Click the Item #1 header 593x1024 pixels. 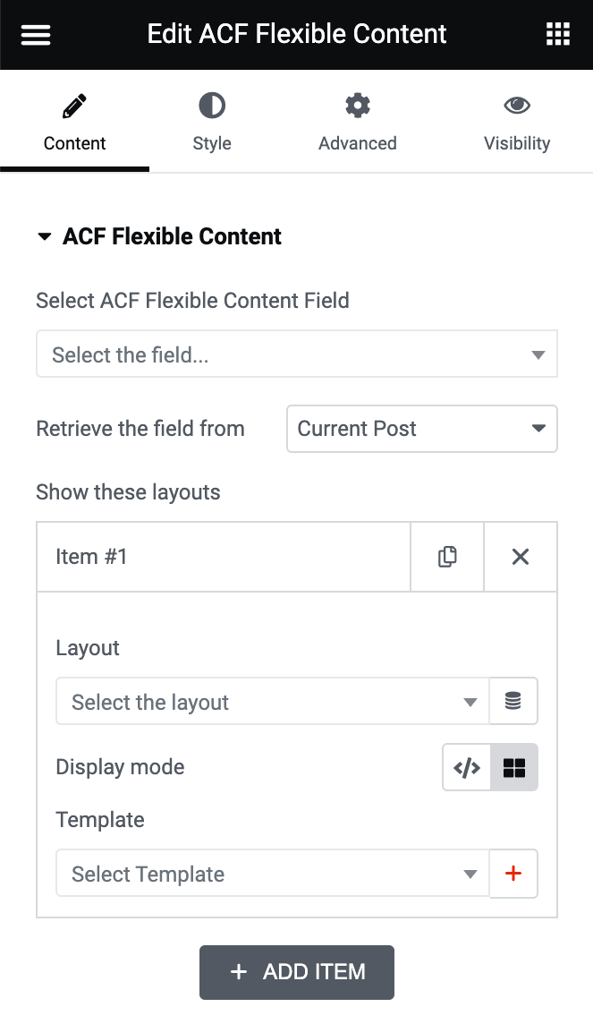(179, 556)
